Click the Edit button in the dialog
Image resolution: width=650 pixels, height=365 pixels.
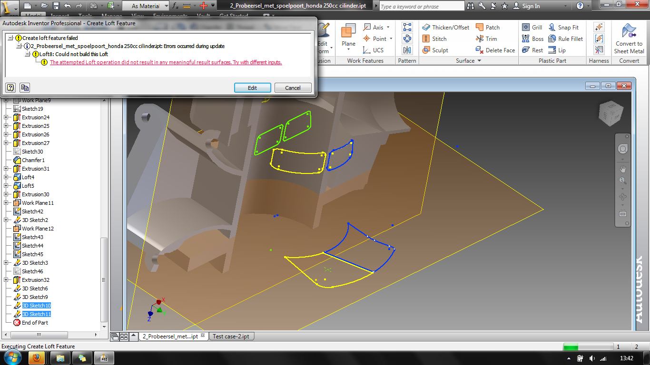[x=252, y=87]
